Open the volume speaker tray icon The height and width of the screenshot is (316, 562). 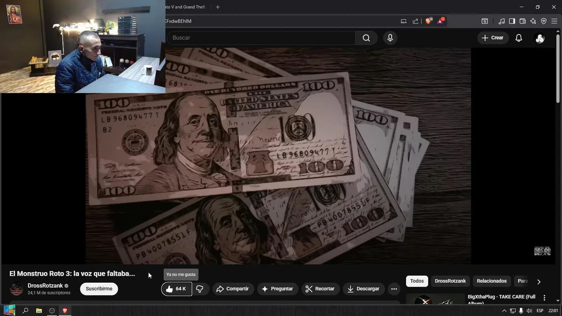(x=529, y=311)
